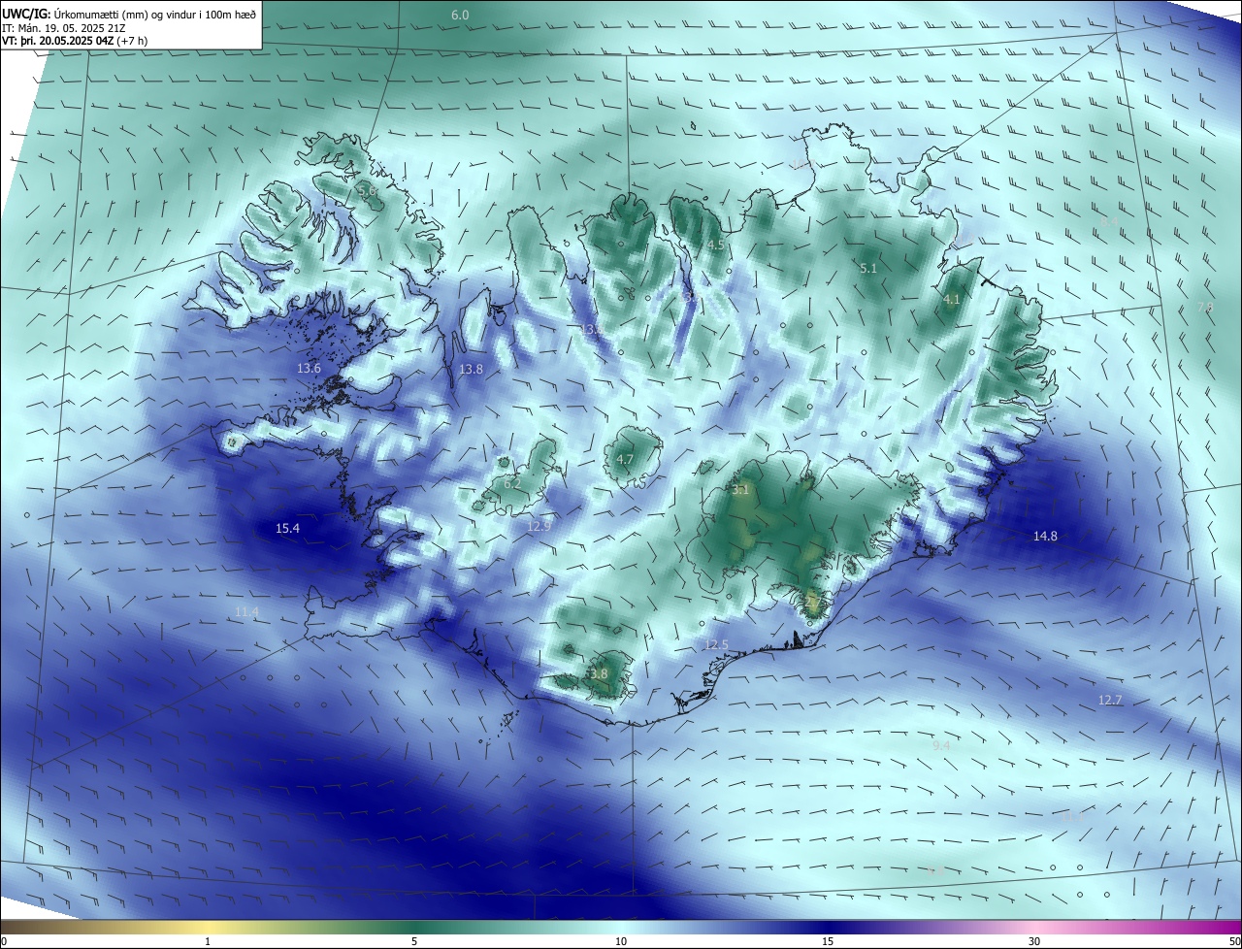This screenshot has height=949, width=1242.
Task: Click the '4.7' value on the central glacier
Action: pyautogui.click(x=625, y=460)
